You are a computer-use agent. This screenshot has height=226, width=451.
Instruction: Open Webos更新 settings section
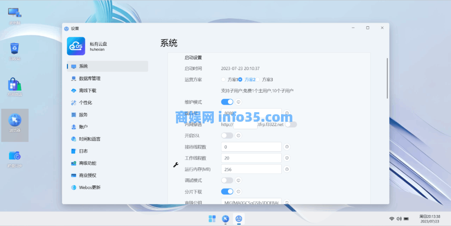coord(108,188)
